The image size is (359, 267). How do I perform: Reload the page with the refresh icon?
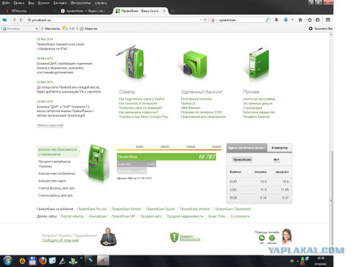[x=205, y=20]
